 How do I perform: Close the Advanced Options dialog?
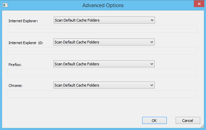(x=199, y=4)
